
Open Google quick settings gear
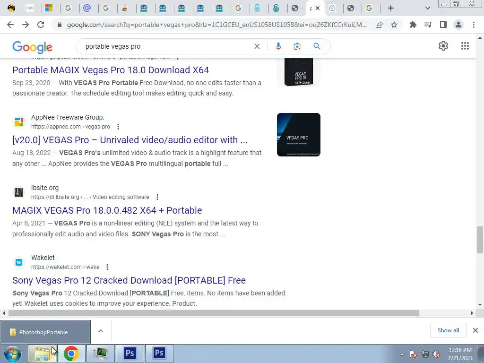443,46
